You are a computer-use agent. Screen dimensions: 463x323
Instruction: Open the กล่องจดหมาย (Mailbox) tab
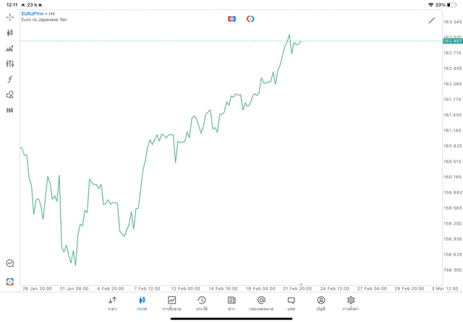(x=261, y=303)
